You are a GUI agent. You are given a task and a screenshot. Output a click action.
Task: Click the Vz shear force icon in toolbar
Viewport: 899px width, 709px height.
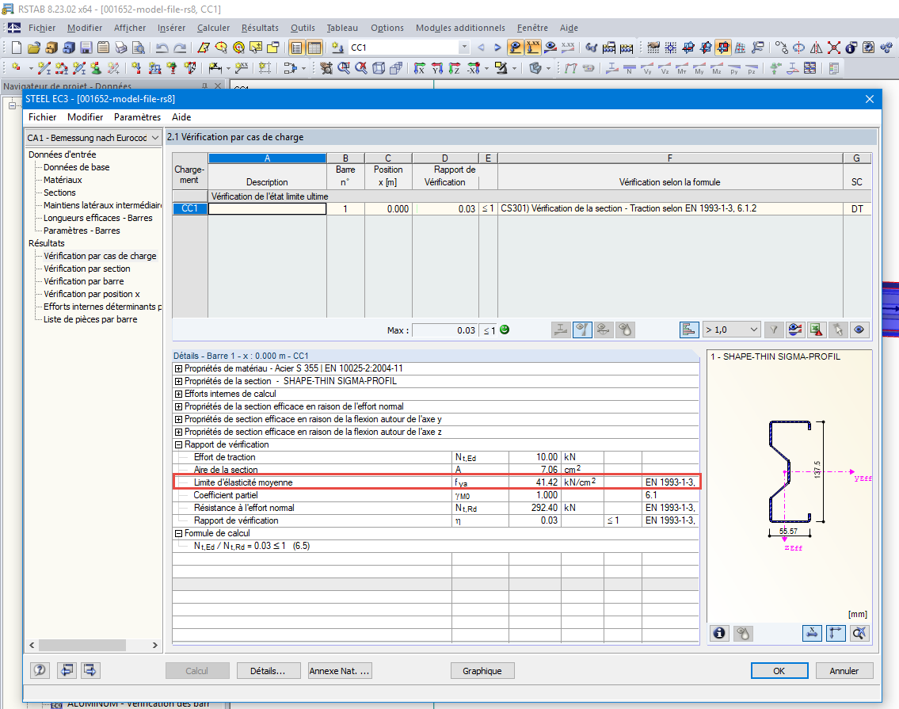665,69
